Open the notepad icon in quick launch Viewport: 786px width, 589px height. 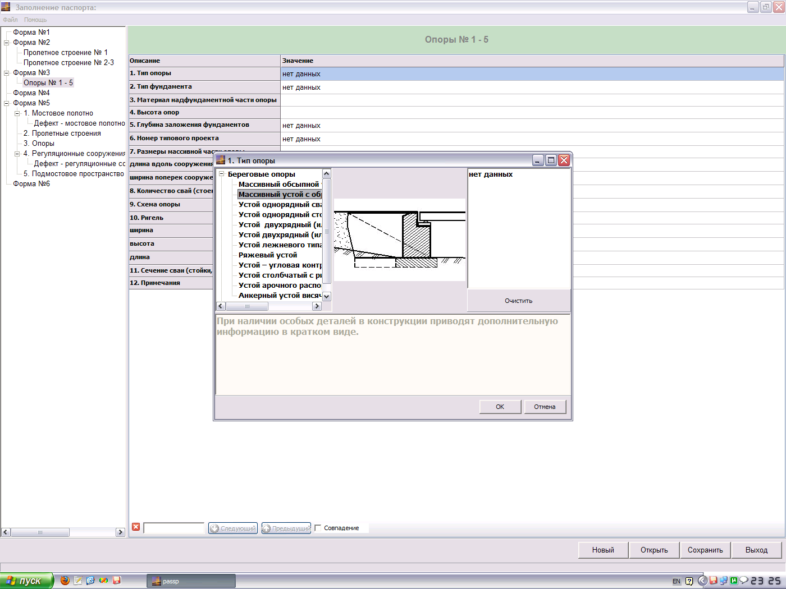tap(78, 581)
